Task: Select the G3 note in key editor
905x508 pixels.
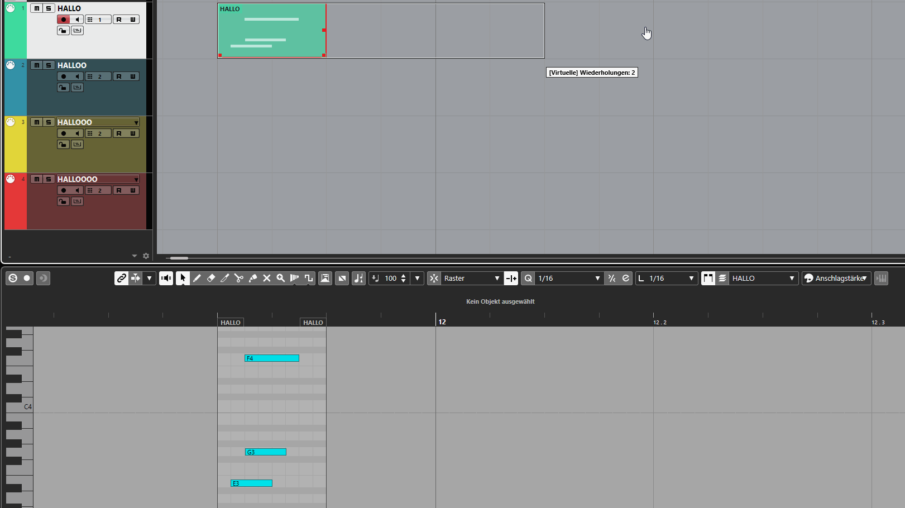Action: 266,452
